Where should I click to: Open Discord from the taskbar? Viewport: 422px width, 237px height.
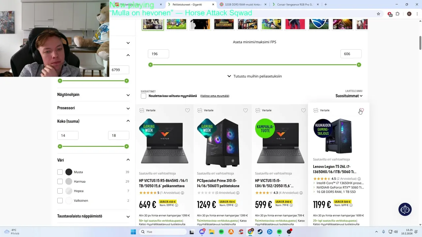point(202,232)
